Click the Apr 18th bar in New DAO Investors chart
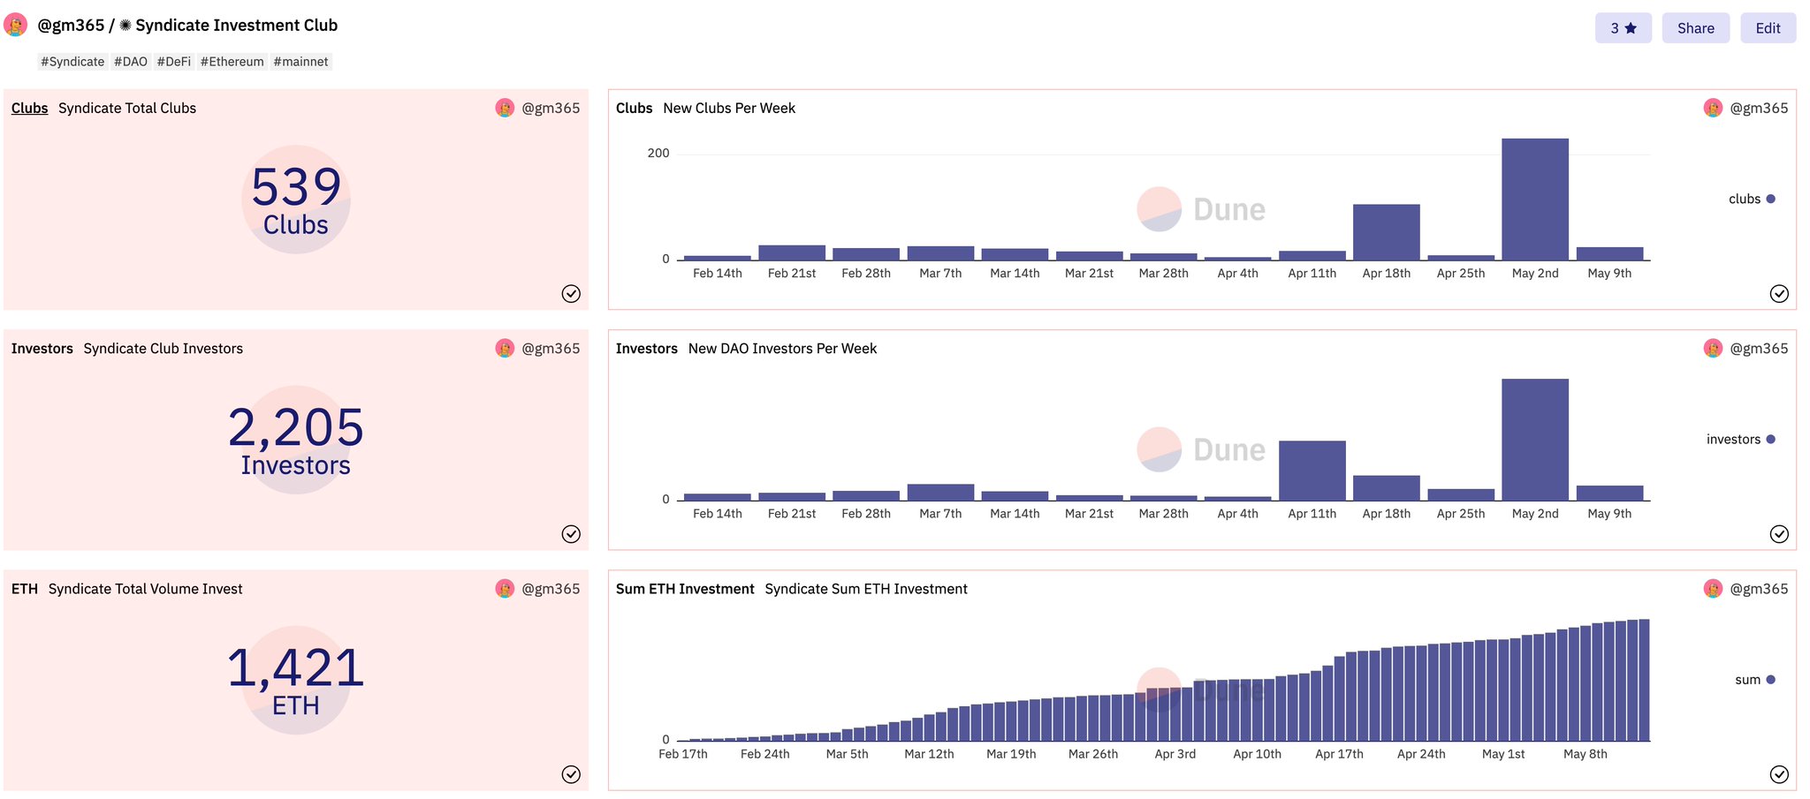 tap(1387, 488)
